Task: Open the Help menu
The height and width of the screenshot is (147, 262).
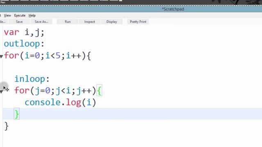Action: (x=32, y=16)
